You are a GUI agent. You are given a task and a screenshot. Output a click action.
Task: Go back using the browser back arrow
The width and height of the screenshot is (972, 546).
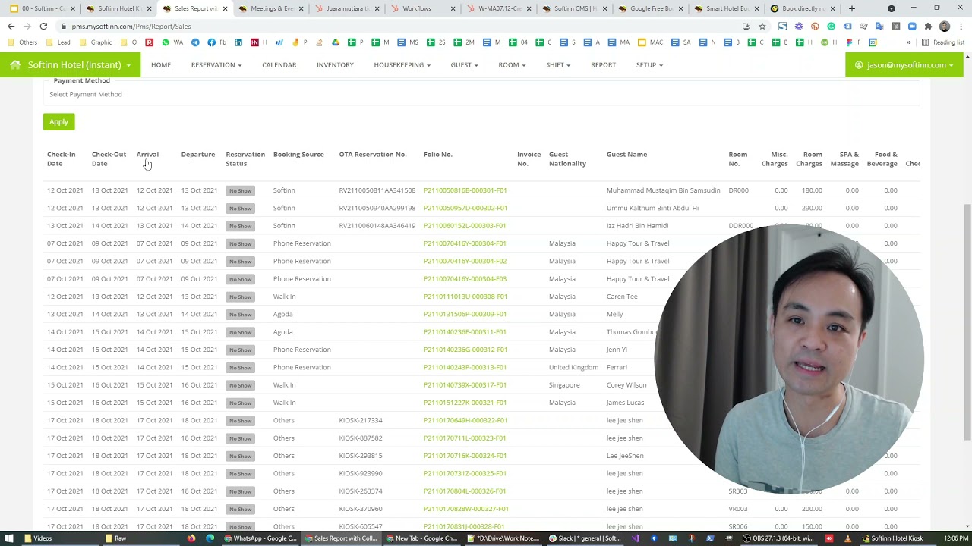click(11, 26)
